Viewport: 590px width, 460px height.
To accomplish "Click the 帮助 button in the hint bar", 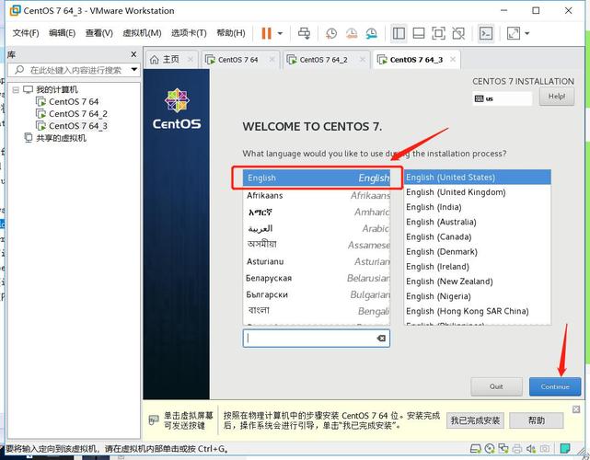I will pyautogui.click(x=537, y=420).
